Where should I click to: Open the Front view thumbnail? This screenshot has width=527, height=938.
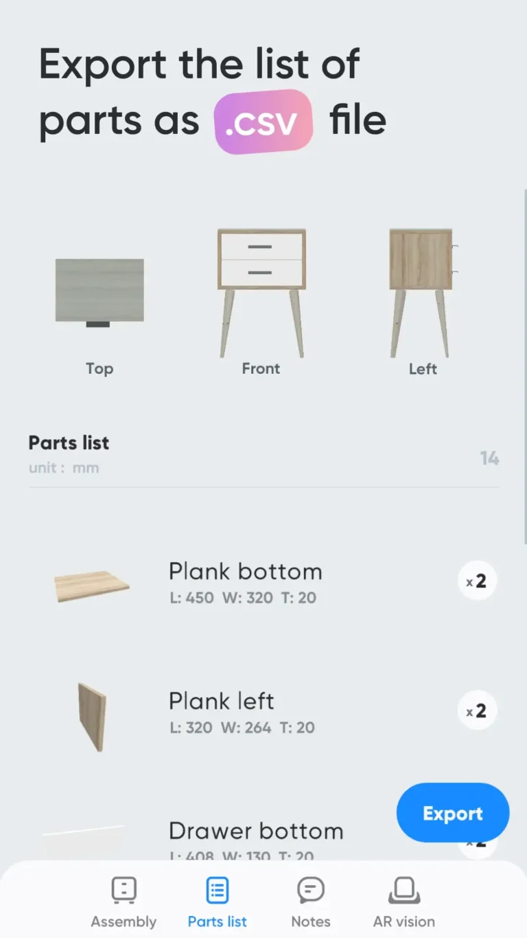(x=261, y=293)
